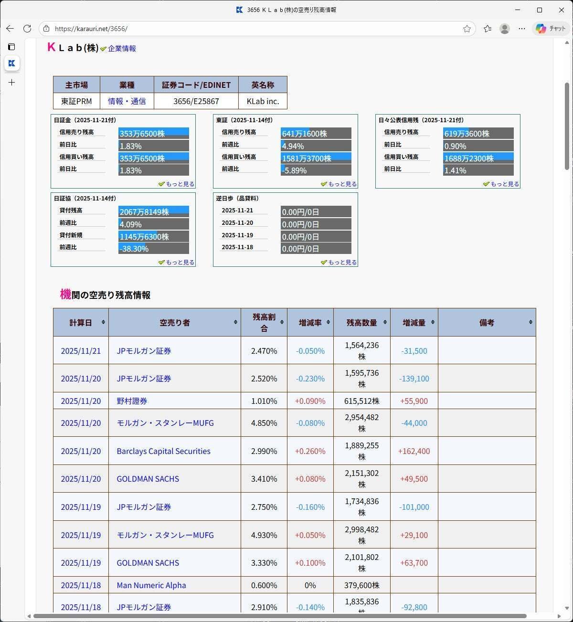Open a new tab with the sidebar plus icon
Viewport: 573px width, 622px height.
(11, 82)
